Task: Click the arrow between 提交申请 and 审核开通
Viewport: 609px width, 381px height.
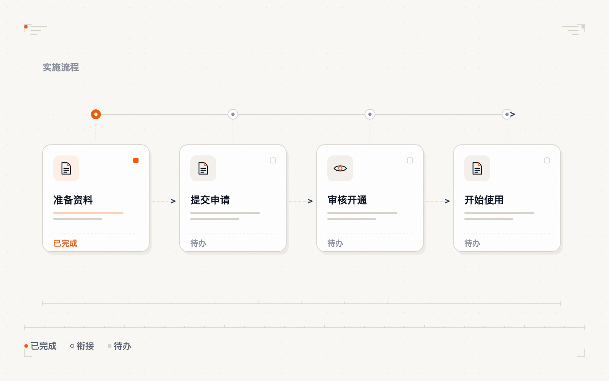Action: (x=301, y=201)
